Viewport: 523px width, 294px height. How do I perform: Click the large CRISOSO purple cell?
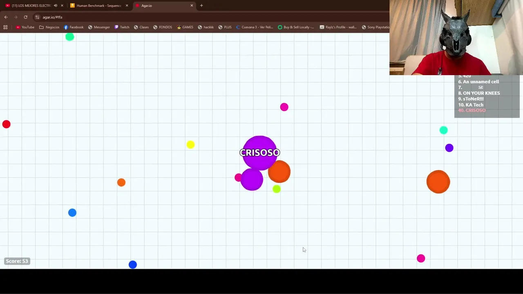[259, 153]
